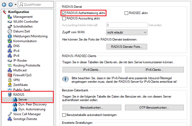
Task: Click the Management tree icon
Action: pos(10,17)
